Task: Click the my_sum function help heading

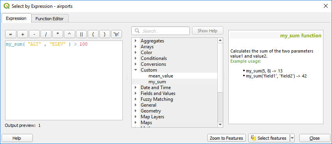Action: 301,35
